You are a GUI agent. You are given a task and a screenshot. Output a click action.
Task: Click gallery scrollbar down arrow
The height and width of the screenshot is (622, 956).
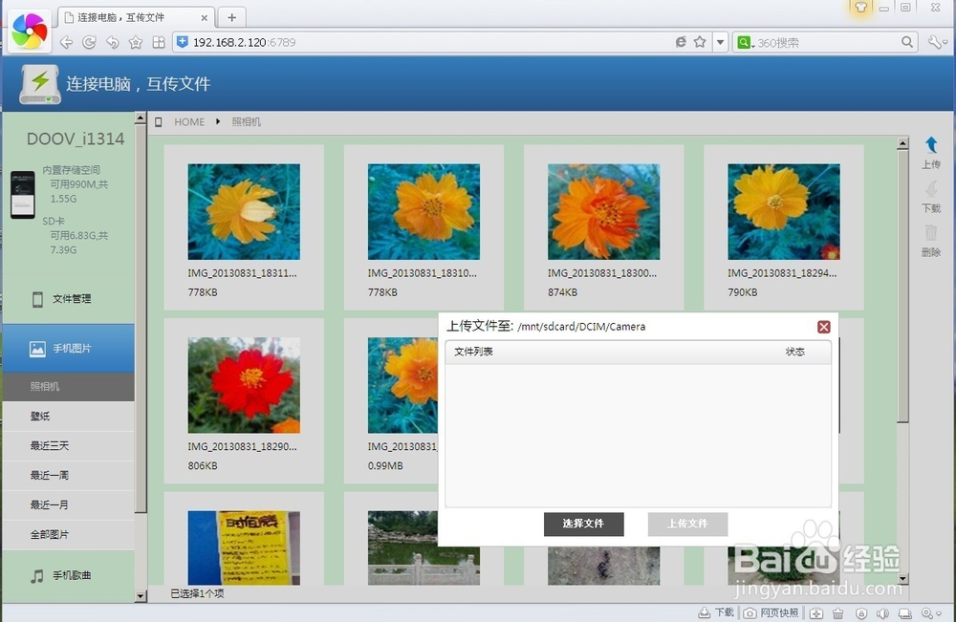tap(903, 578)
